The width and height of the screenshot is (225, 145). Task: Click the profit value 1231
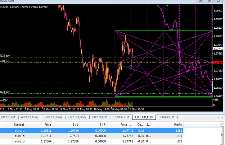(x=179, y=131)
